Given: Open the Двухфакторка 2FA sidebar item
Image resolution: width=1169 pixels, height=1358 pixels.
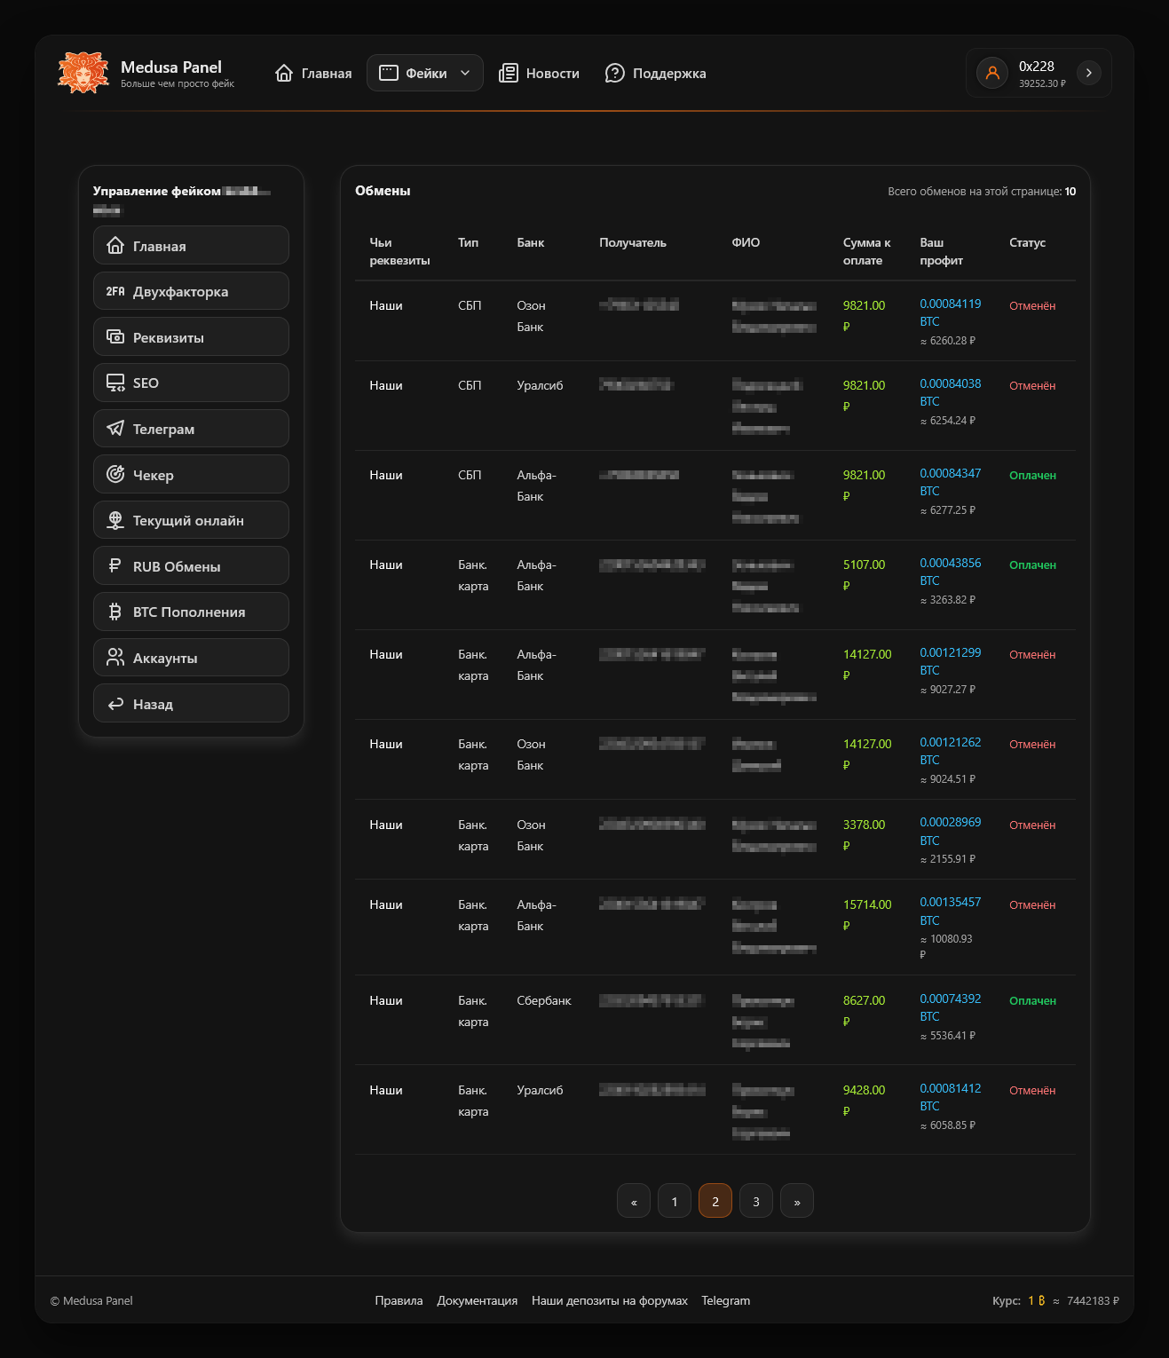Looking at the screenshot, I should coord(191,291).
